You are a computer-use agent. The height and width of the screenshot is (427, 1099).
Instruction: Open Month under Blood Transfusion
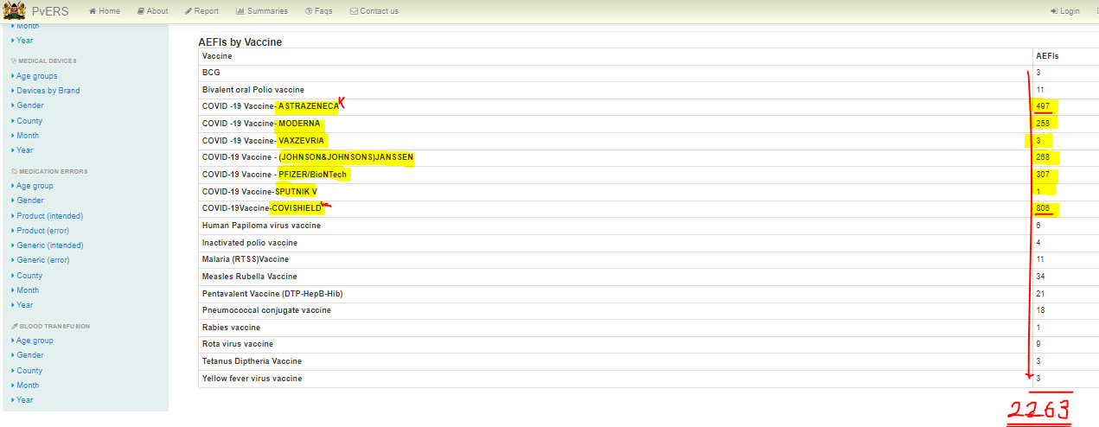click(x=27, y=386)
